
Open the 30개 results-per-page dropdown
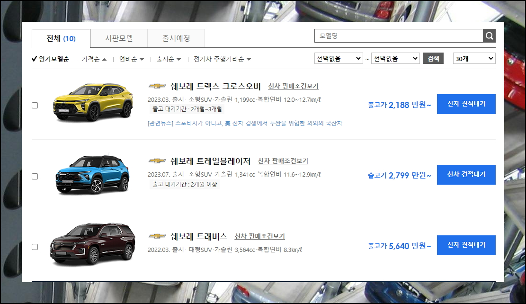[474, 58]
